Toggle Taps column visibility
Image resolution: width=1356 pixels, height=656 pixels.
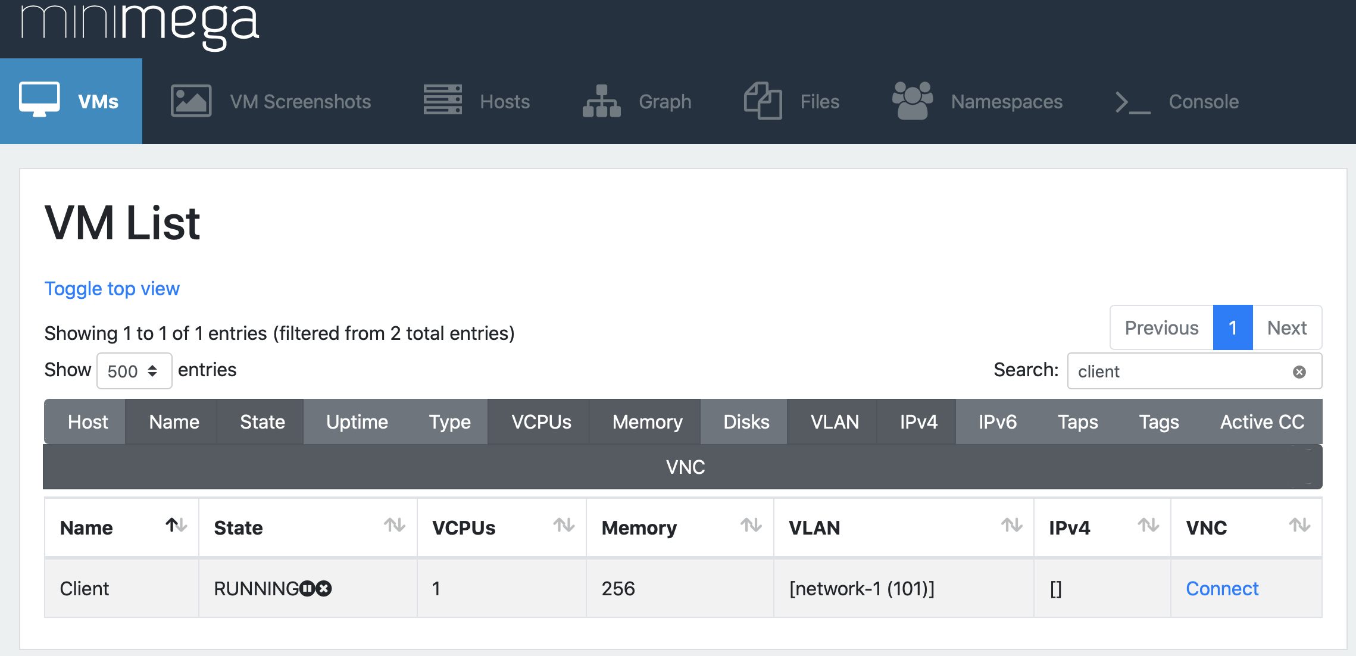coord(1077,422)
